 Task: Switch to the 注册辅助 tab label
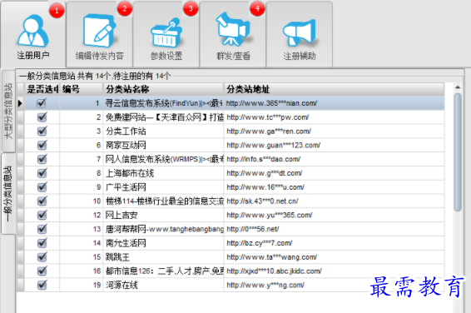click(300, 56)
